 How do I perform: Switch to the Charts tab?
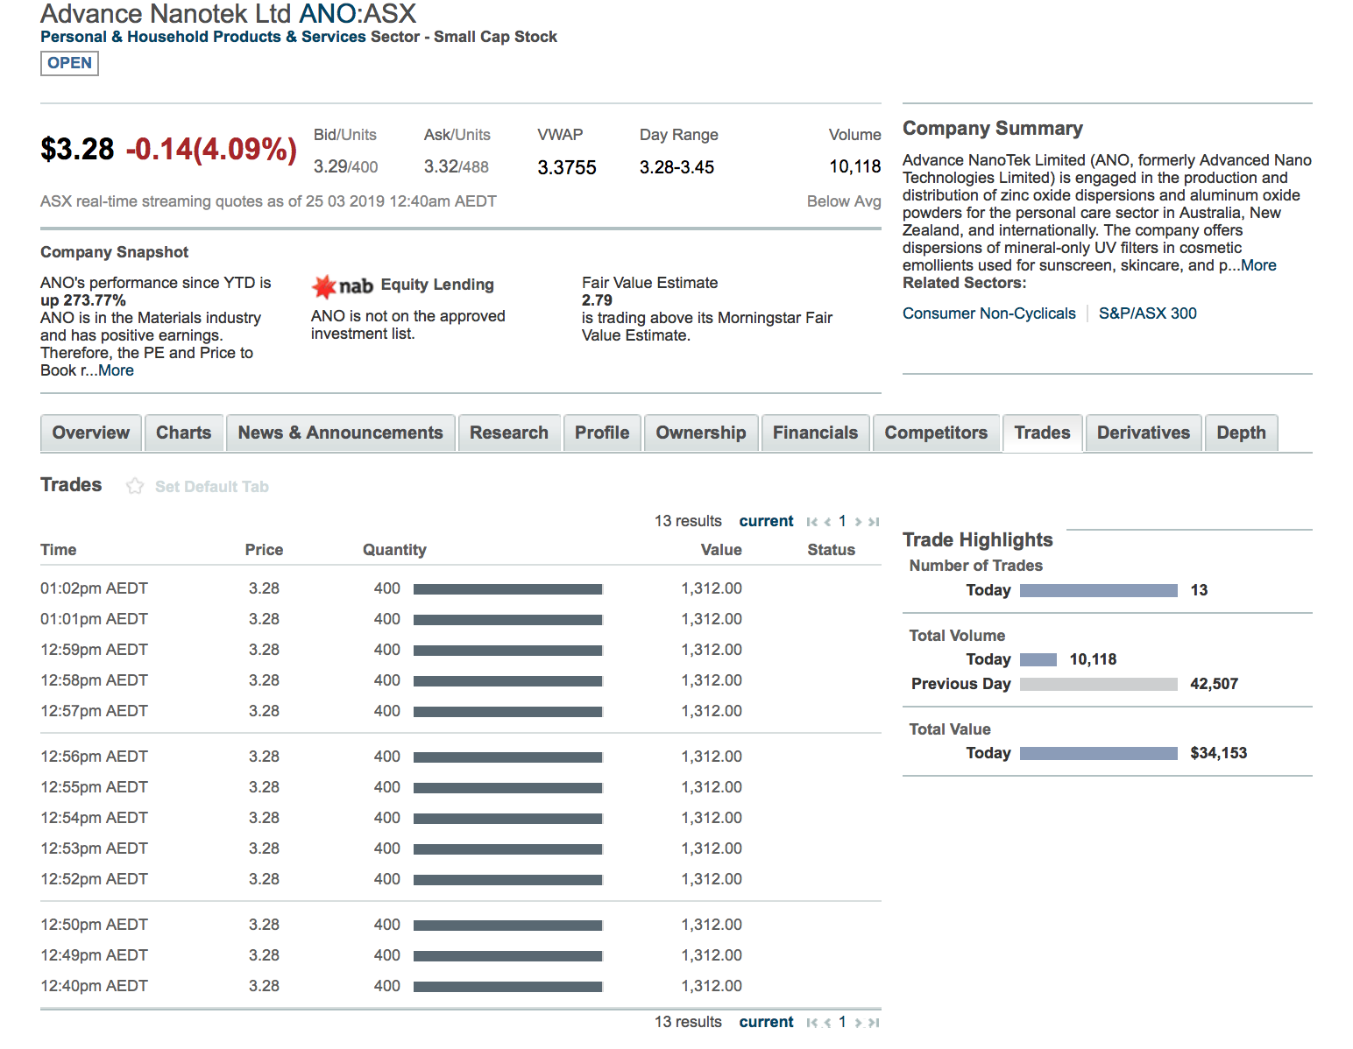184,433
